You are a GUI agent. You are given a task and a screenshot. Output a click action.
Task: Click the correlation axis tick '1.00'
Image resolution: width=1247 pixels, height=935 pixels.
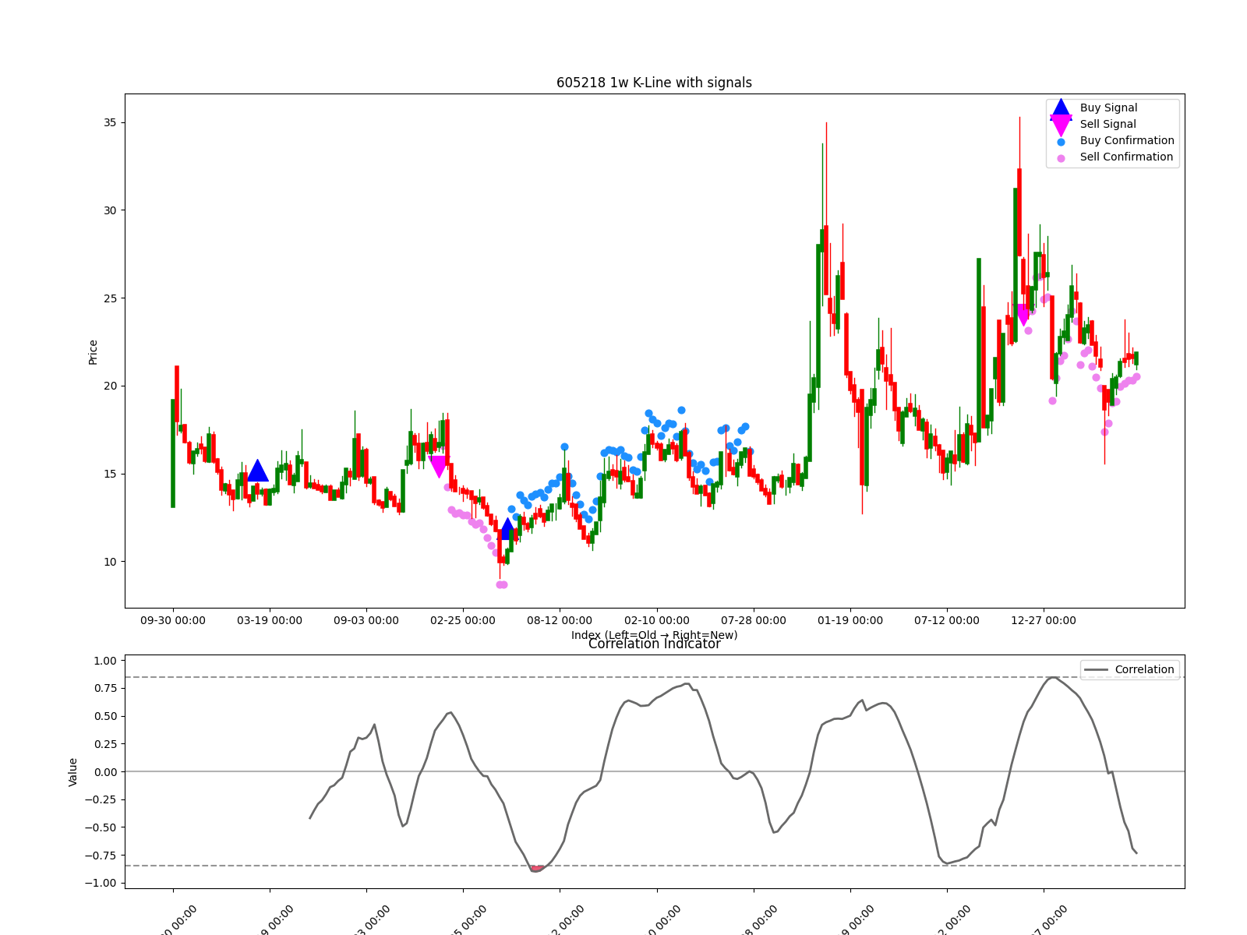pyautogui.click(x=104, y=661)
